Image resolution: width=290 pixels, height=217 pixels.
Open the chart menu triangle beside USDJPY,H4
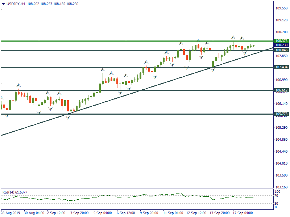click(x=3, y=4)
